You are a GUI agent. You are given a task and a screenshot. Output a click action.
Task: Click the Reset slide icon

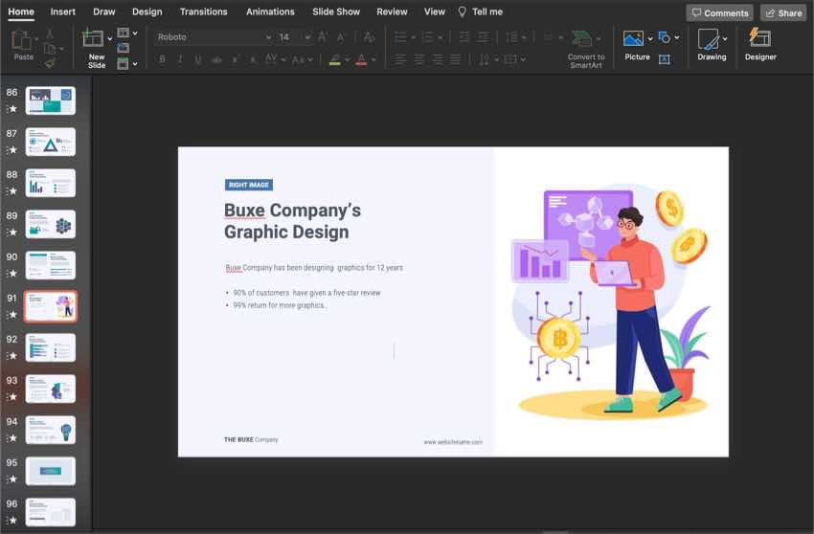[123, 48]
